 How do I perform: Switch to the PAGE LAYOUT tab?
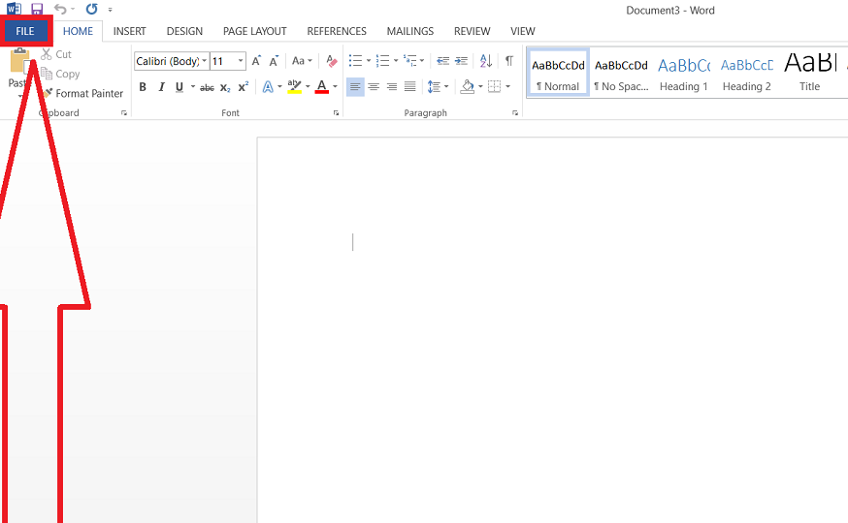pos(254,31)
